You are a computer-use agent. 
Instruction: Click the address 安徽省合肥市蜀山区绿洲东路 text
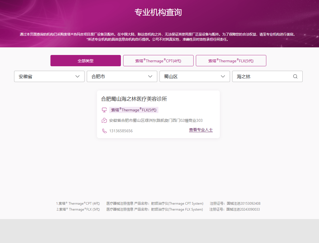(x=156, y=120)
